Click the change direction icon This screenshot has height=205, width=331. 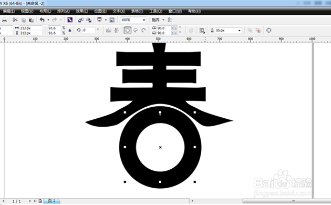point(191,30)
